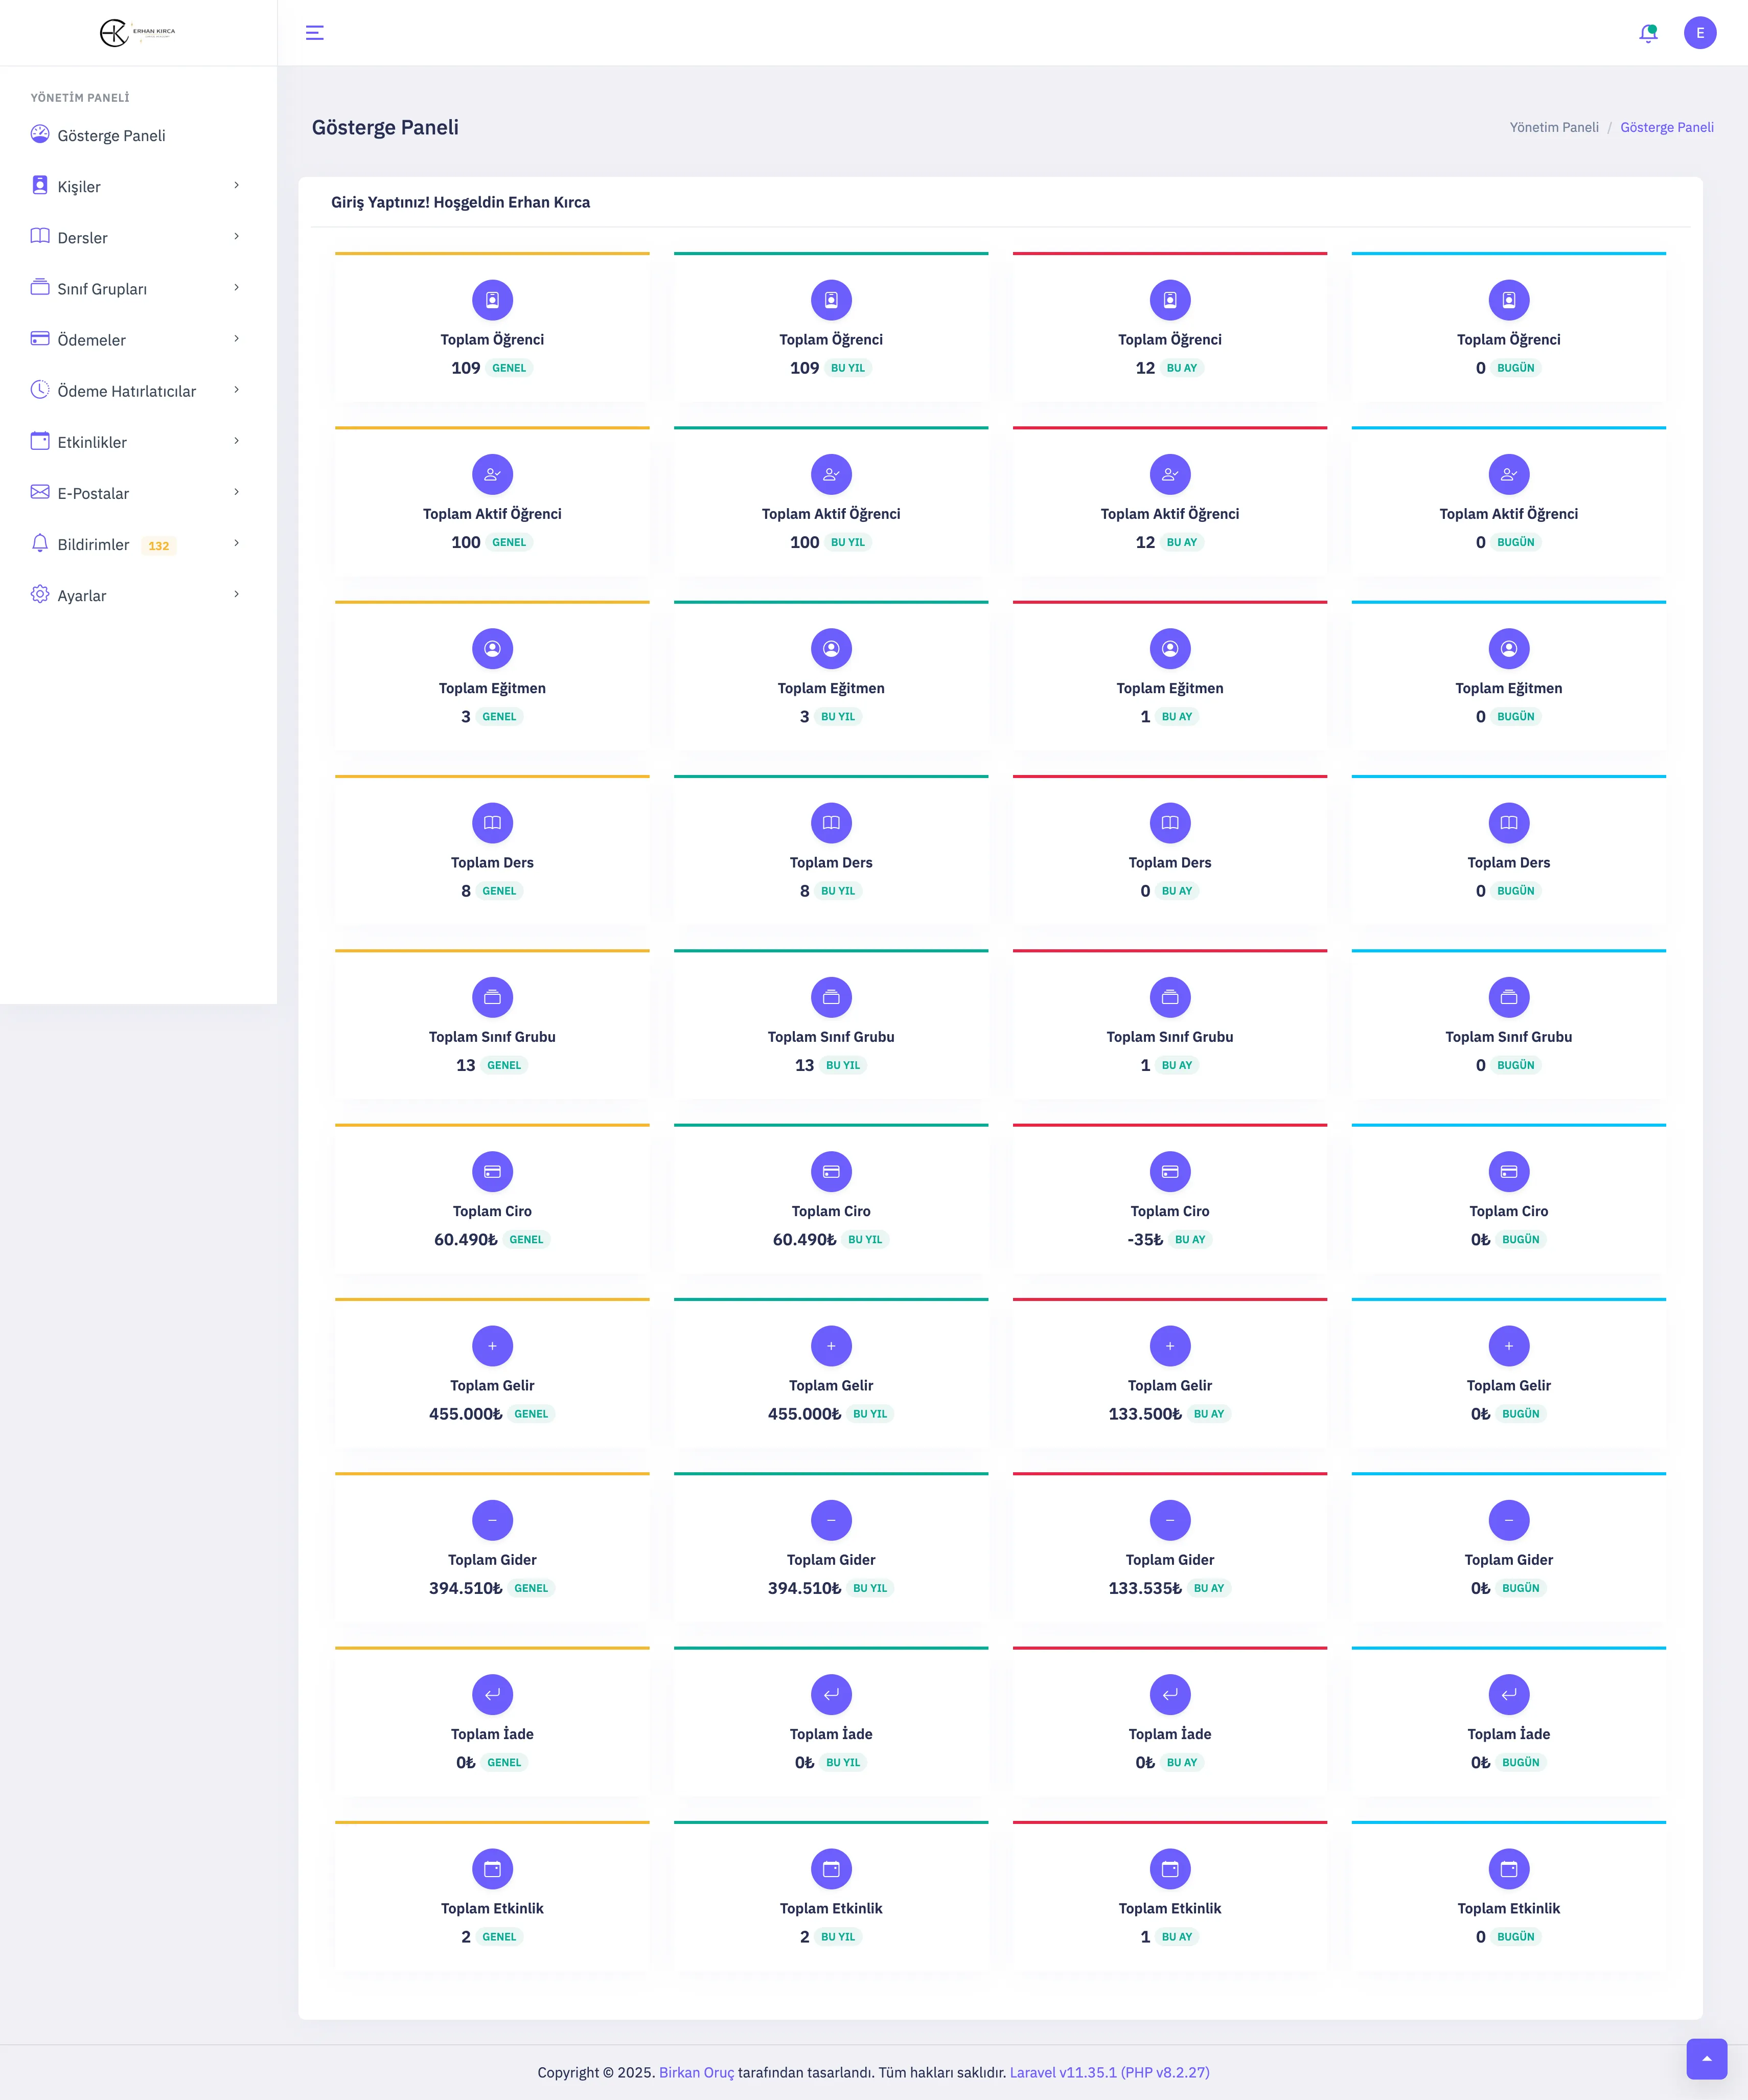Select Gösterge Paneli in the sidebar

(x=111, y=136)
